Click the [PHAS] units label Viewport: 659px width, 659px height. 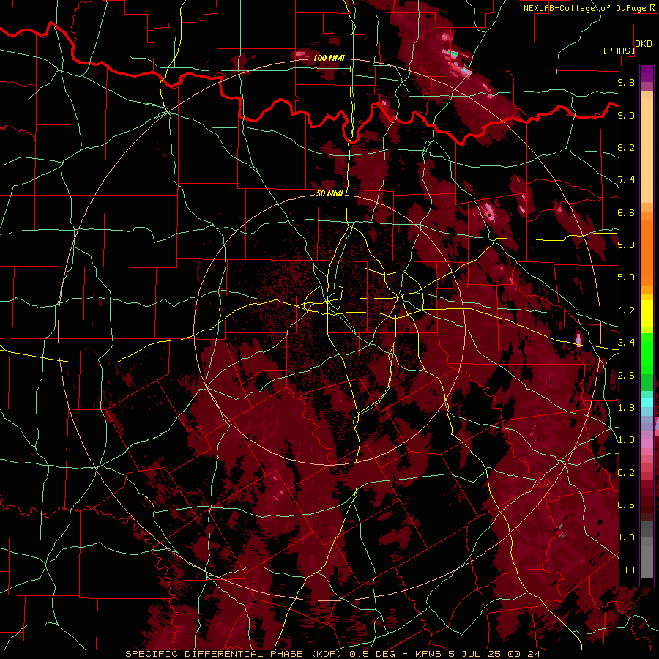pos(619,51)
